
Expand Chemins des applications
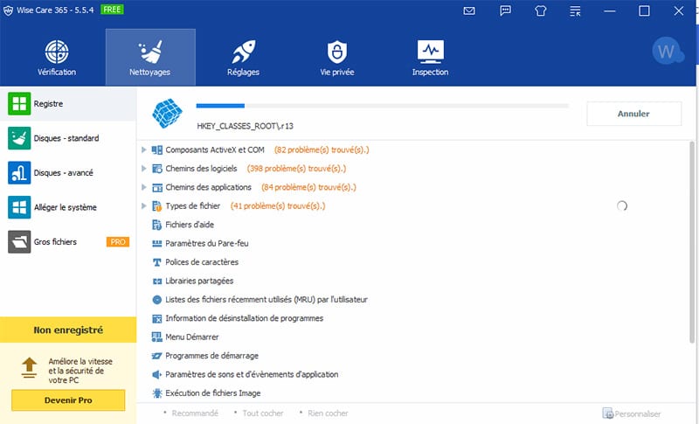[x=143, y=187]
